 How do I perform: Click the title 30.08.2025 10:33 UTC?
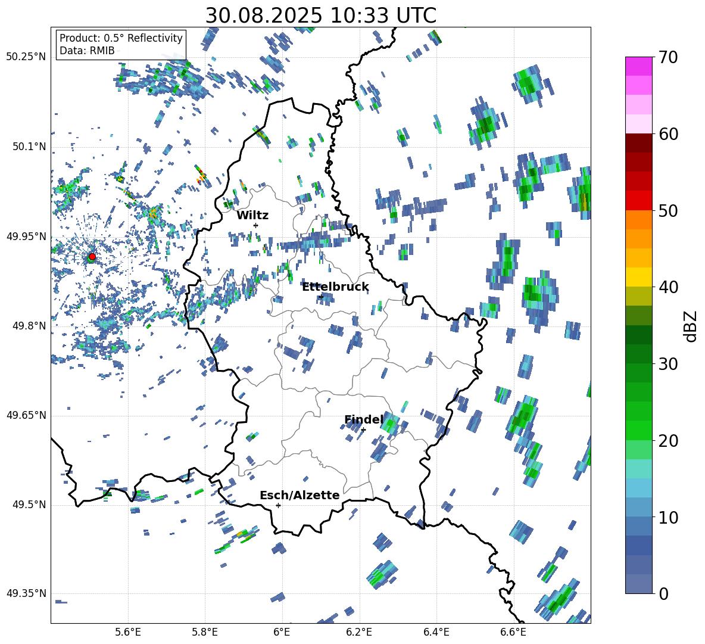(x=320, y=15)
